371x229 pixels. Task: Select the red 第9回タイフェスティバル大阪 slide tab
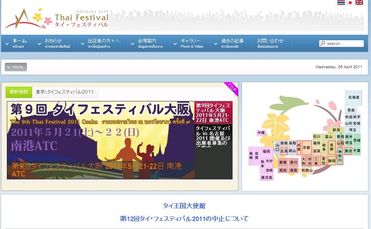pyautogui.click(x=213, y=112)
